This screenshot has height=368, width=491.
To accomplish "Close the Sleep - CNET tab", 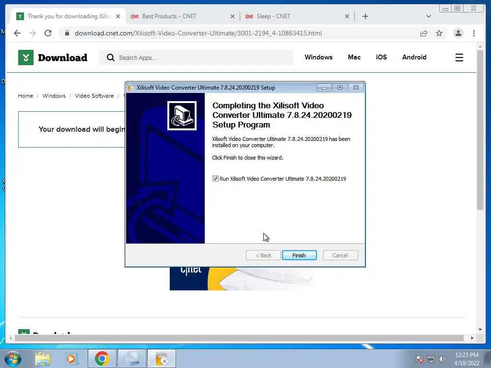I will [x=347, y=16].
